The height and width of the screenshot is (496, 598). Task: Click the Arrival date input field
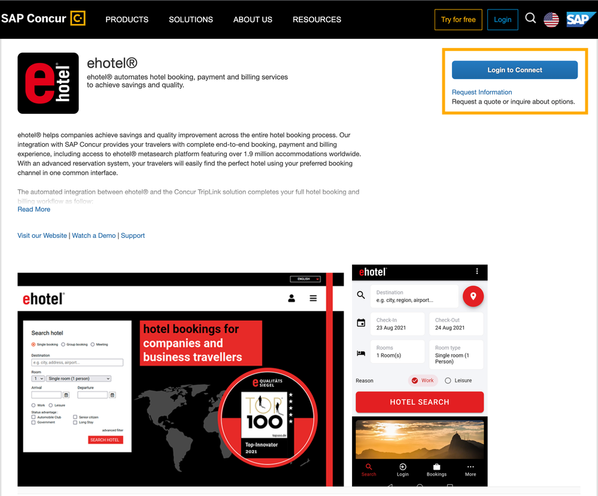pos(47,395)
